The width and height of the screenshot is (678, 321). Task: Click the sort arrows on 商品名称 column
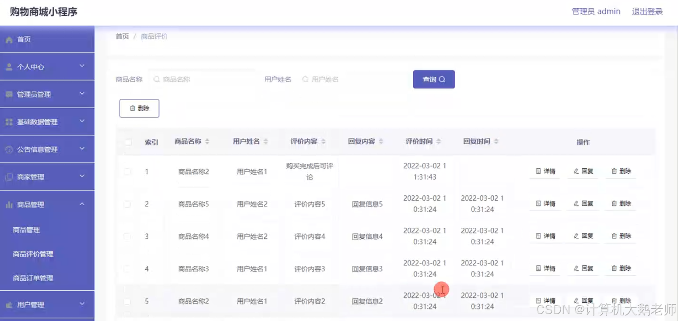pos(207,141)
